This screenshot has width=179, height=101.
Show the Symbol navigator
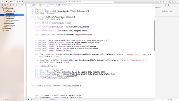click(5, 5)
